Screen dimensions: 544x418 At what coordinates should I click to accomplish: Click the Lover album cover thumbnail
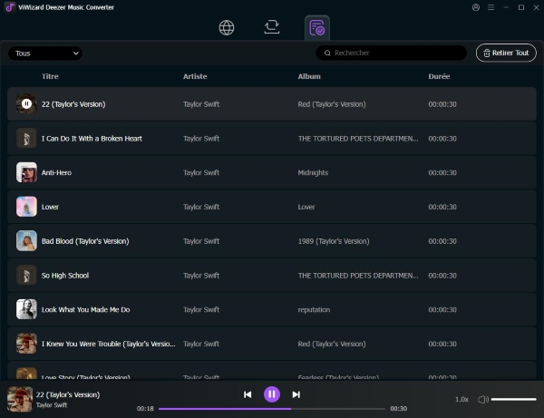(x=26, y=207)
